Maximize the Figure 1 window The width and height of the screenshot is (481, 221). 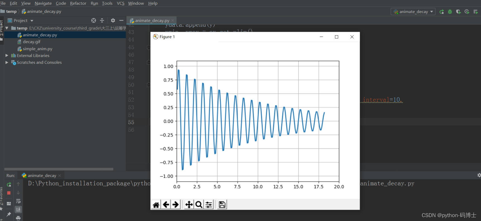coord(337,37)
